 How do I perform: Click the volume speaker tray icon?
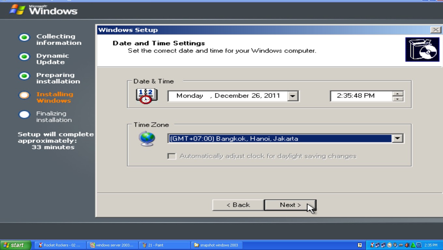(x=407, y=245)
